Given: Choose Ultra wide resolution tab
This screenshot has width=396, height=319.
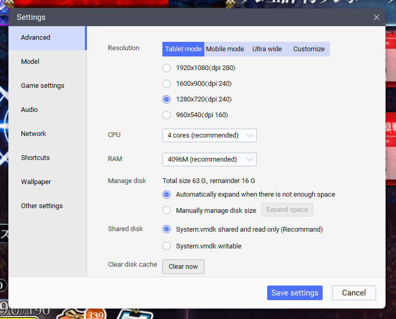Looking at the screenshot, I should (x=267, y=49).
